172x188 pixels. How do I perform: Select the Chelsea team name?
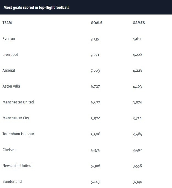click(x=9, y=150)
